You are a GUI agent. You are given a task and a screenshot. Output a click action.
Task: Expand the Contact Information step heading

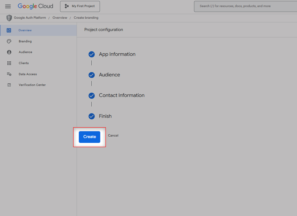[121, 95]
